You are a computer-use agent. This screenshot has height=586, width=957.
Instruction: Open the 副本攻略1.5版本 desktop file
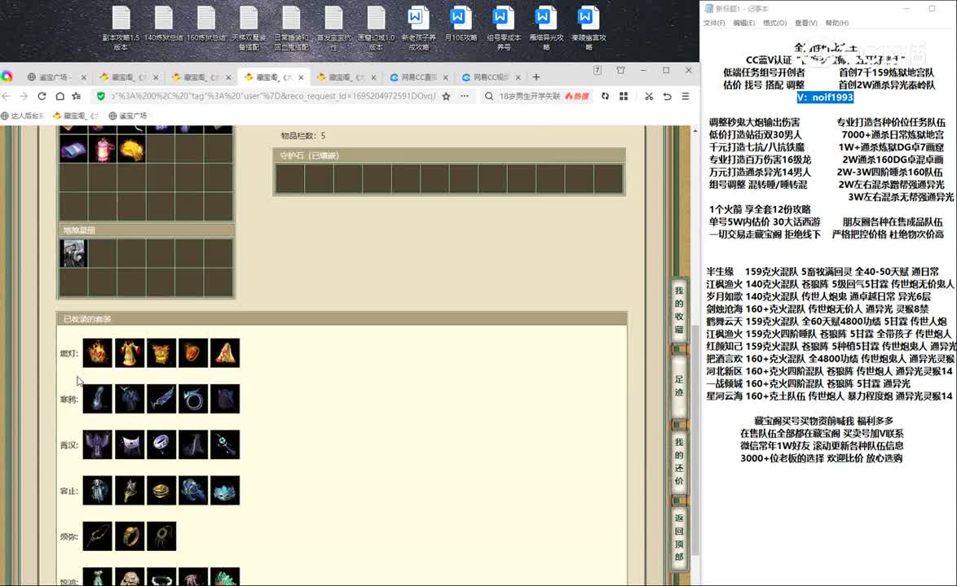tap(121, 28)
